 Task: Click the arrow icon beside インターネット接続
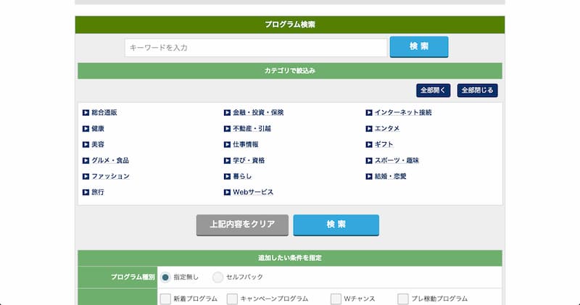pos(369,113)
